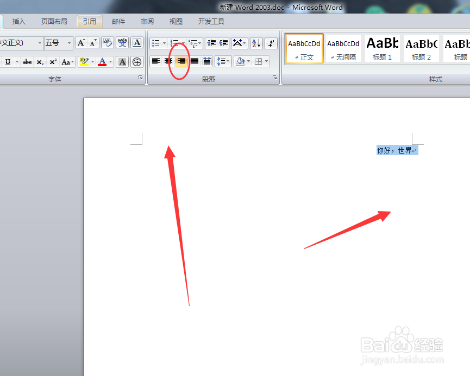Screen dimensions: 470x376
Task: Expand the highlight color dropdown arrow
Action: tap(92, 62)
